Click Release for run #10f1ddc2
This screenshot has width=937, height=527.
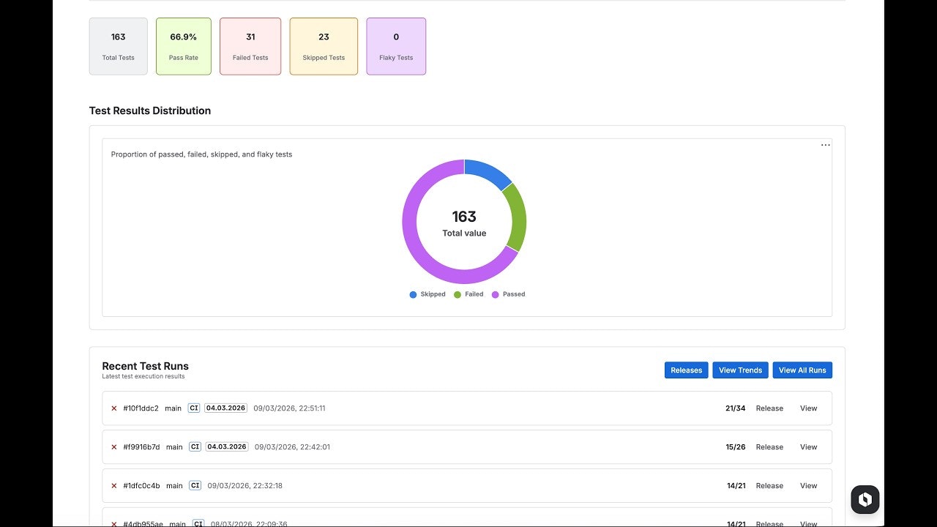click(769, 408)
